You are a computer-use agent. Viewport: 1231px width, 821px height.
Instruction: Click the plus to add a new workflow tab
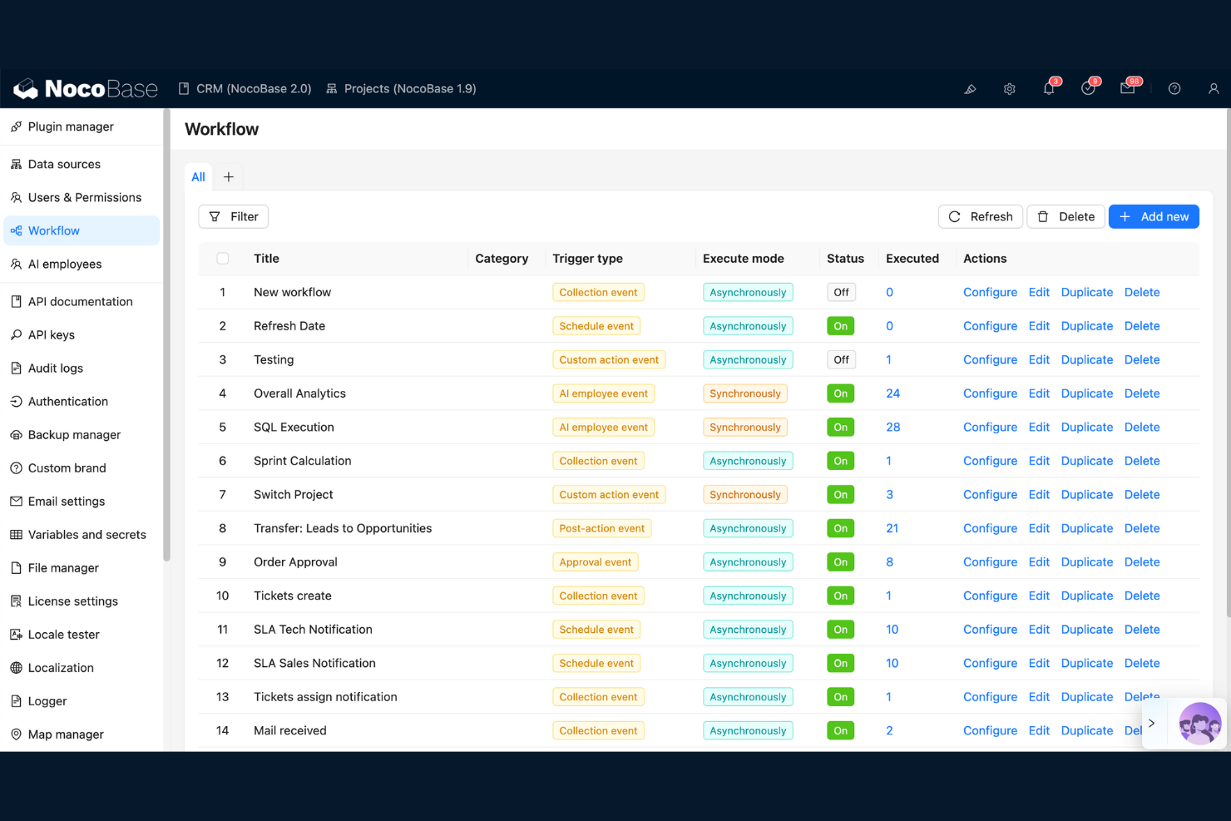click(x=229, y=176)
